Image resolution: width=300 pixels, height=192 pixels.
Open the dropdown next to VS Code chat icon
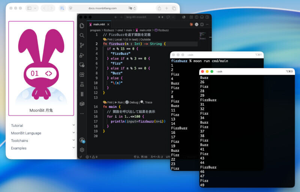(x=173, y=17)
